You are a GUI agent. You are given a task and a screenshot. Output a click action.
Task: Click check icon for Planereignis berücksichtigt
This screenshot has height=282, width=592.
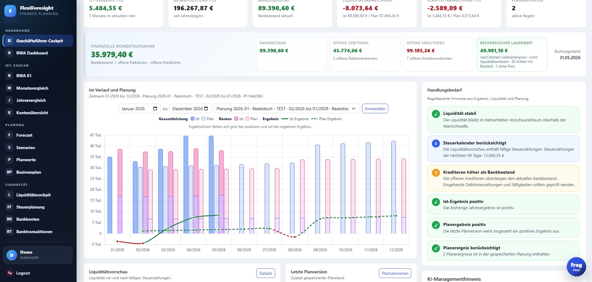coord(436,248)
